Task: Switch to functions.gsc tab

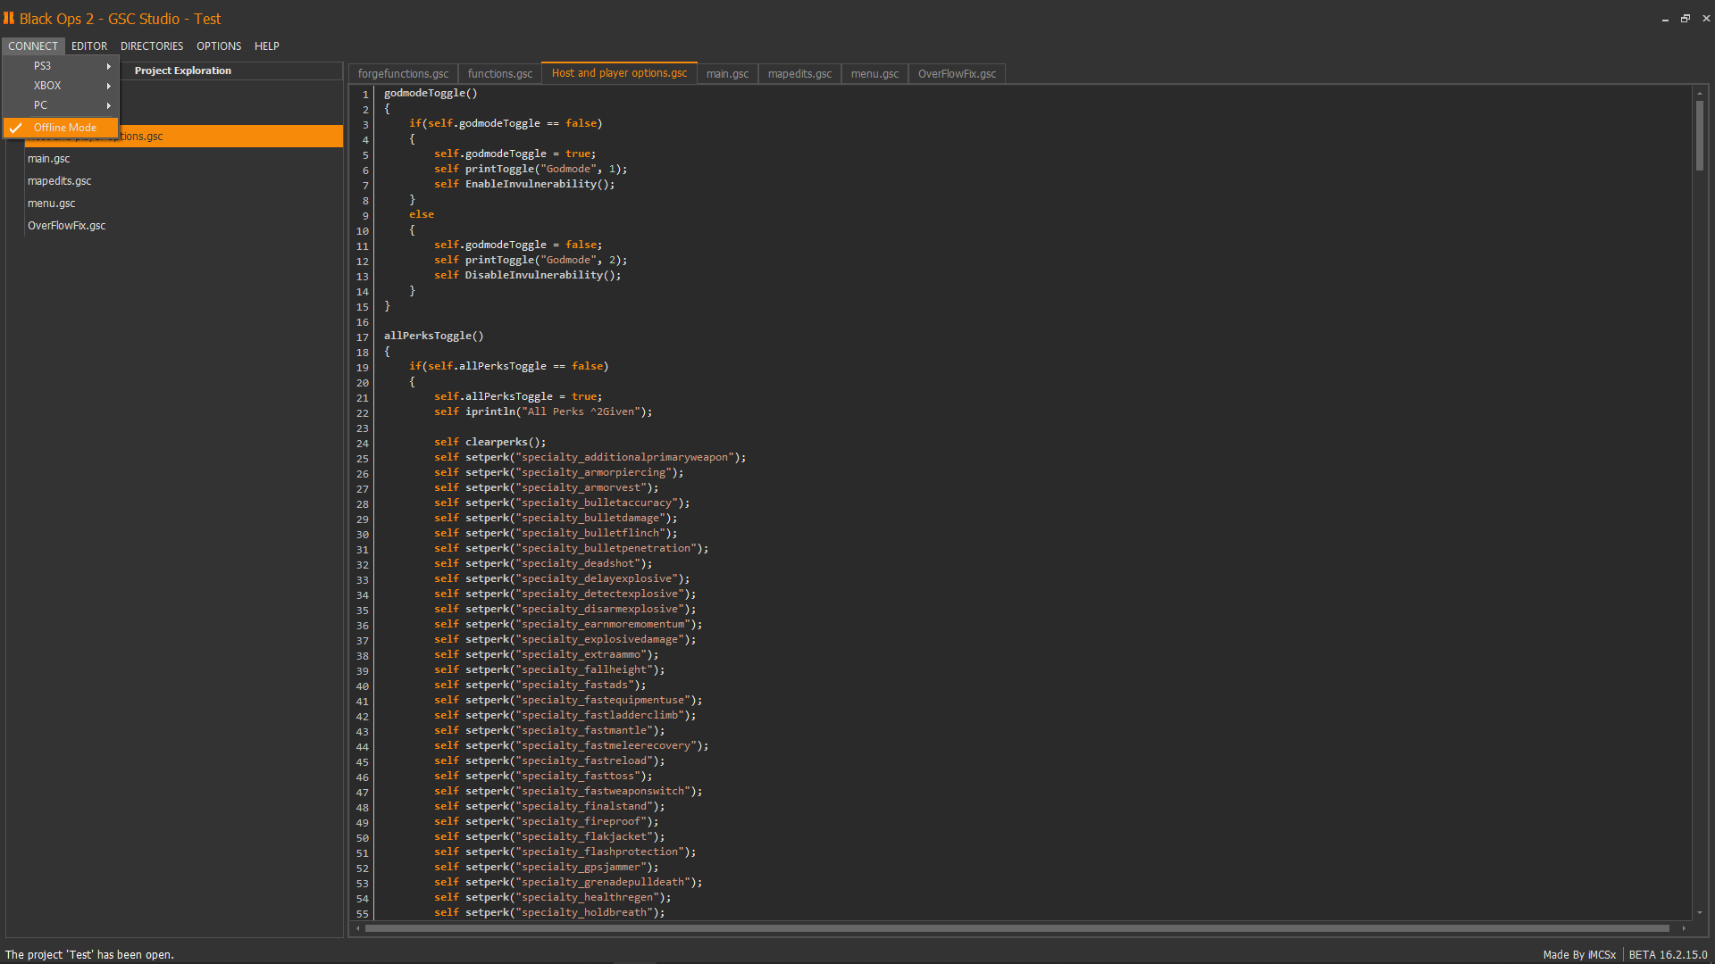Action: click(x=499, y=74)
